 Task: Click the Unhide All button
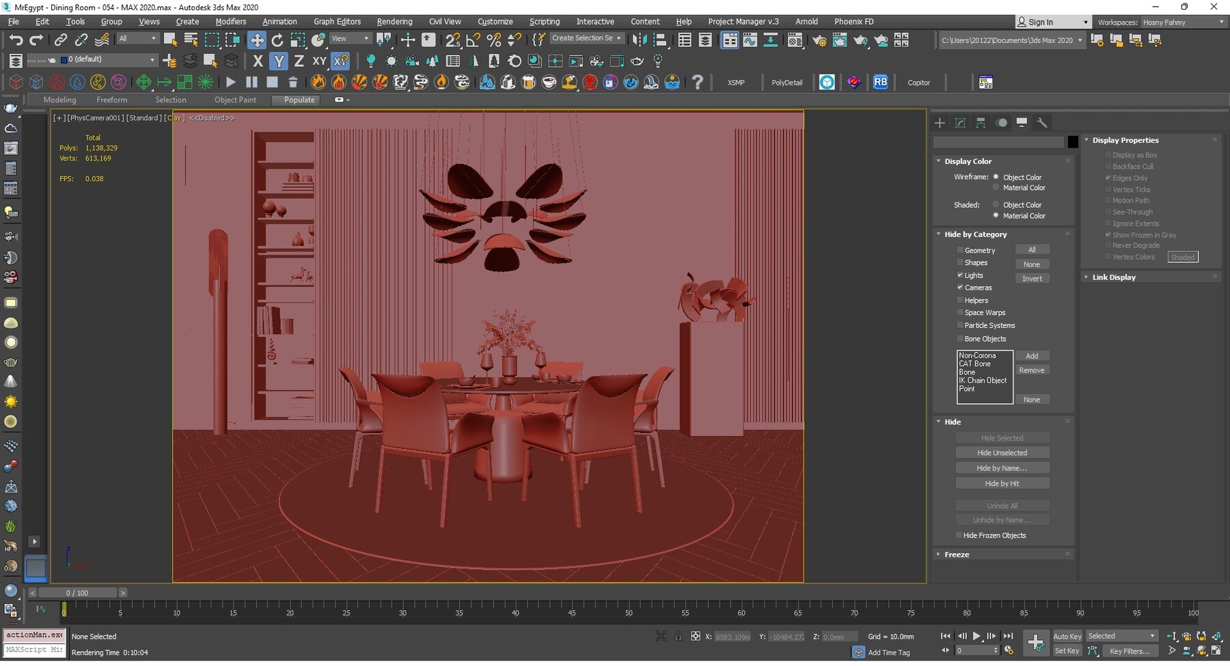click(1002, 505)
